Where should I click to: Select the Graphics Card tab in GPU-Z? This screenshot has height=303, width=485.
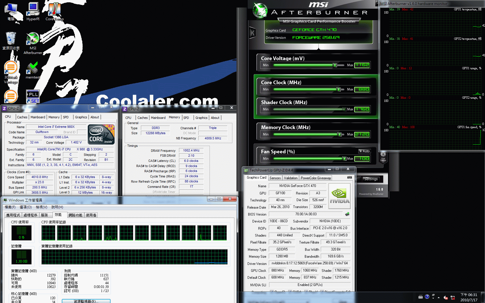(256, 177)
